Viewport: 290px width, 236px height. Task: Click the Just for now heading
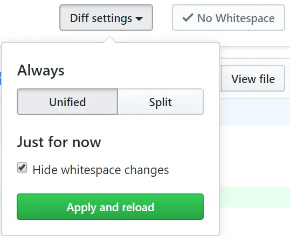pos(59,142)
